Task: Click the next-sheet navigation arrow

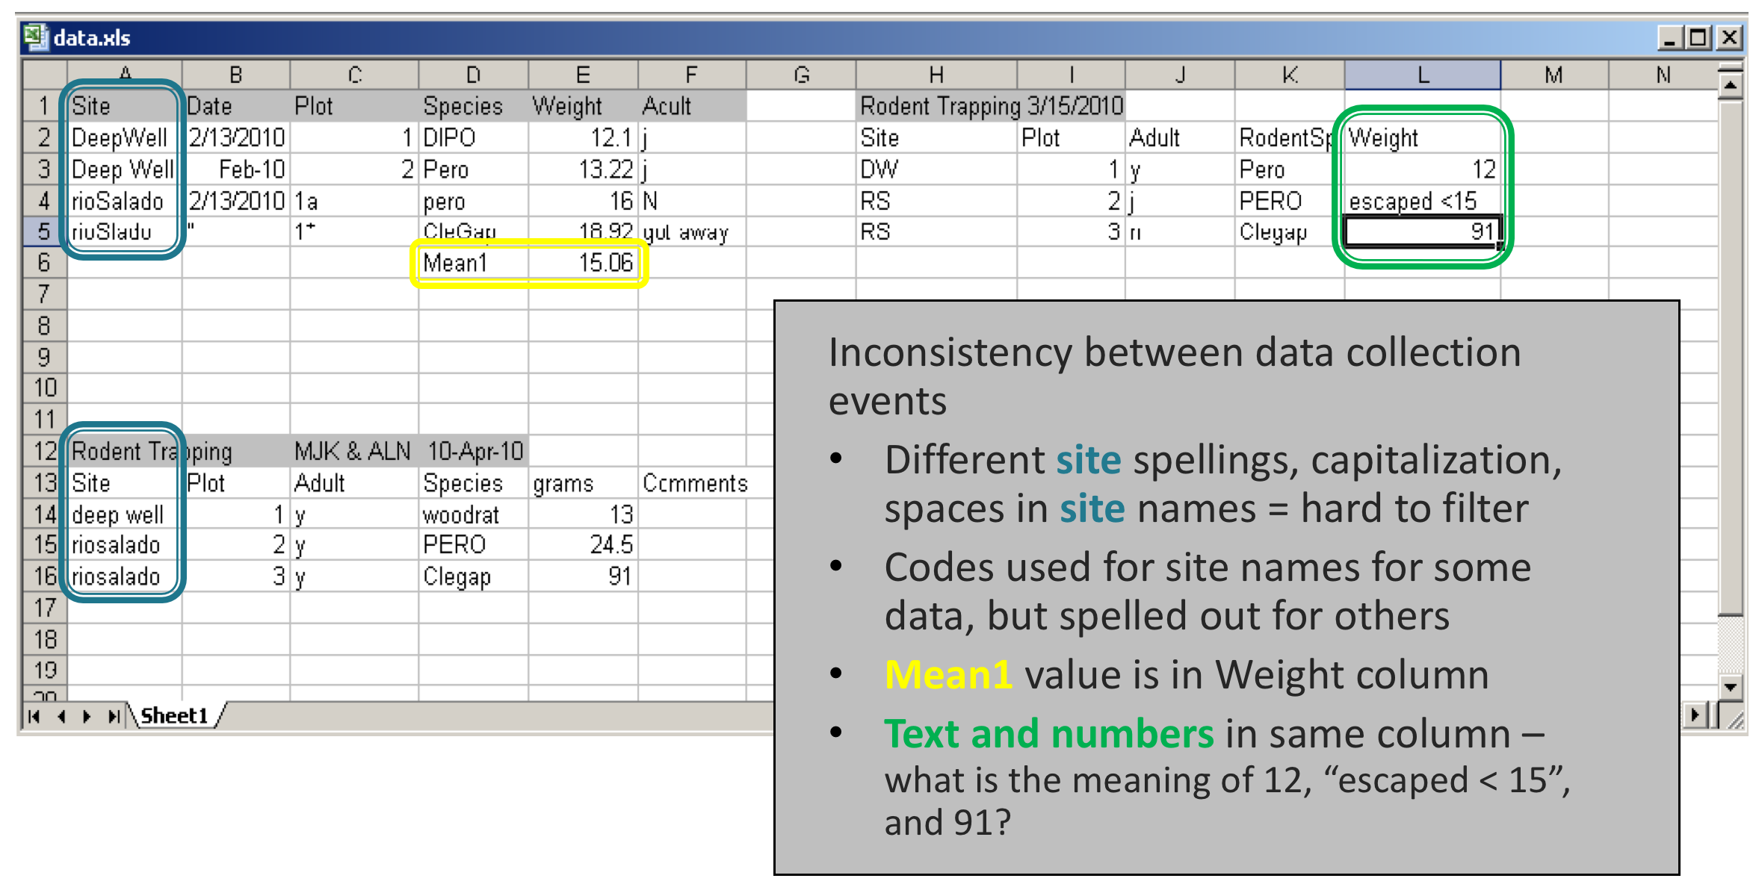Action: [87, 715]
